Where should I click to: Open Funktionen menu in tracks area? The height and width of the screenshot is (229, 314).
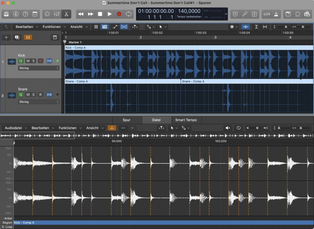tap(54, 27)
